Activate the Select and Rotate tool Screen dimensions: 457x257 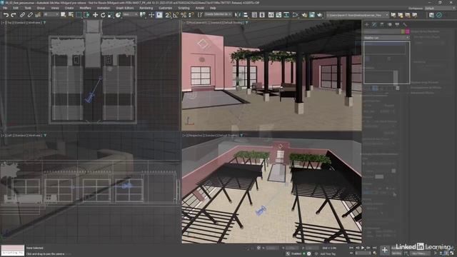pyautogui.click(x=103, y=14)
